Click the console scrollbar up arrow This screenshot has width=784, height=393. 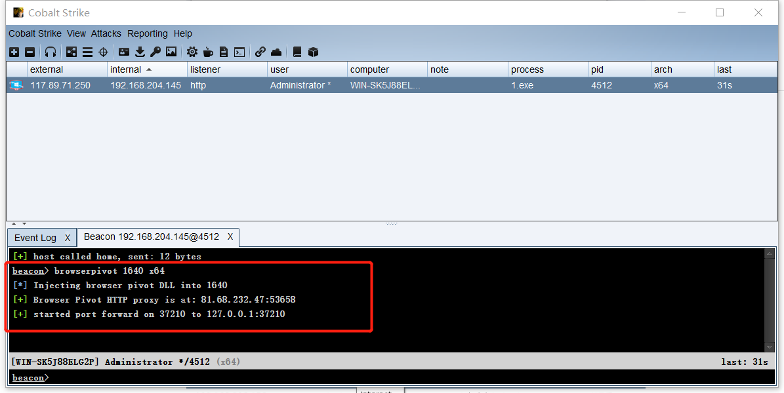coord(770,253)
